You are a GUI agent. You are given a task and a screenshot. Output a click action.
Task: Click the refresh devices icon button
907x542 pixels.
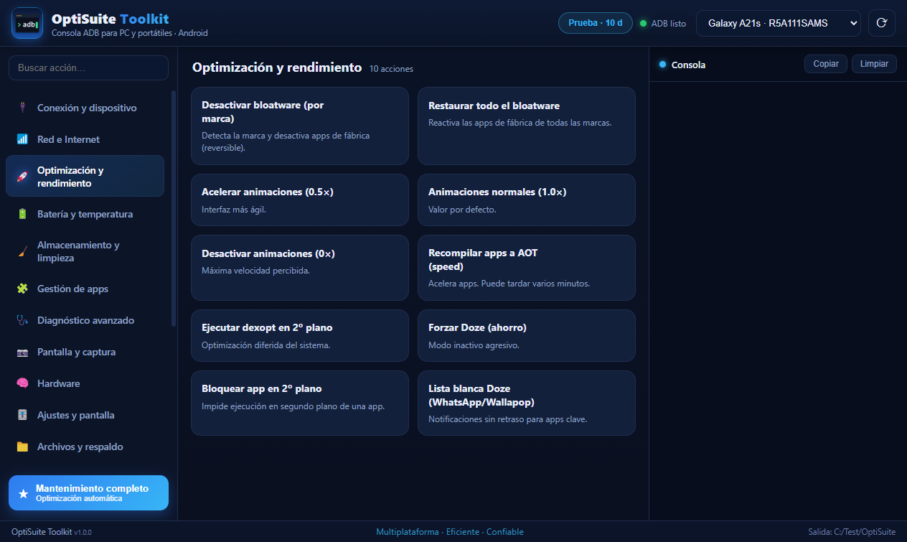(x=882, y=23)
